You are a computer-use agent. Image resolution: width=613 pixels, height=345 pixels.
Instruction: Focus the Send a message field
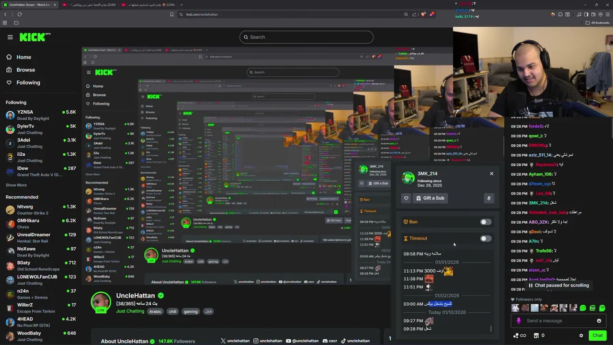[x=558, y=321]
